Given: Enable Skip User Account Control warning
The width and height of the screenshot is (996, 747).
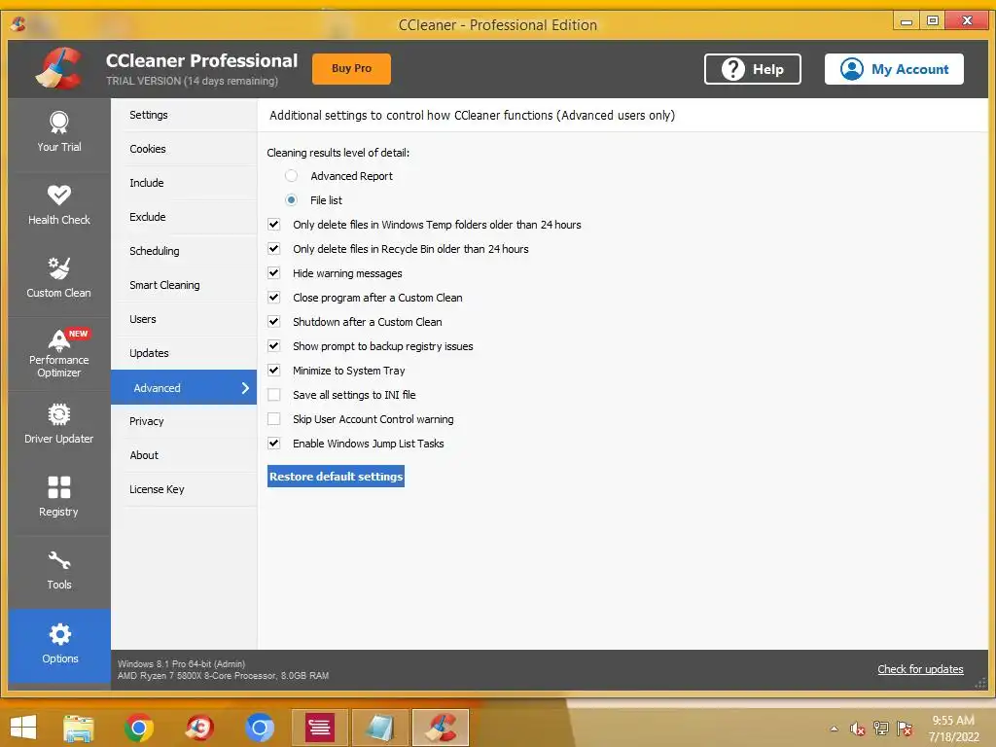Looking at the screenshot, I should coord(273,419).
